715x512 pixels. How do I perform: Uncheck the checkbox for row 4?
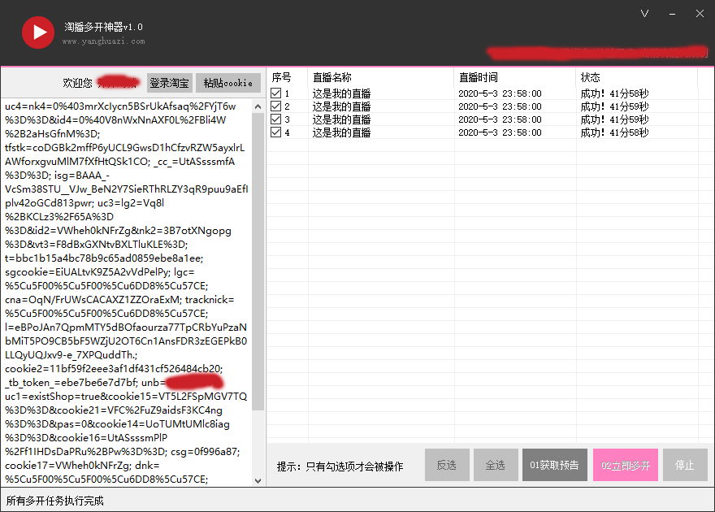pos(276,132)
